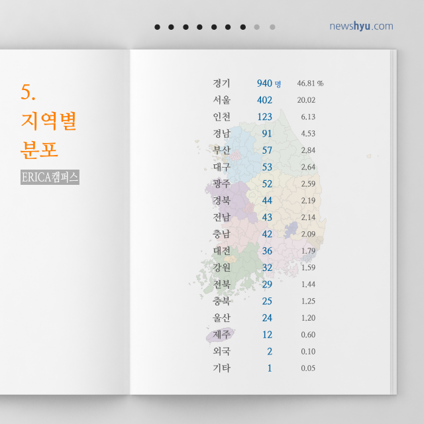The image size is (424, 424).
Task: Jump to the third slide dot
Action: pyautogui.click(x=185, y=27)
